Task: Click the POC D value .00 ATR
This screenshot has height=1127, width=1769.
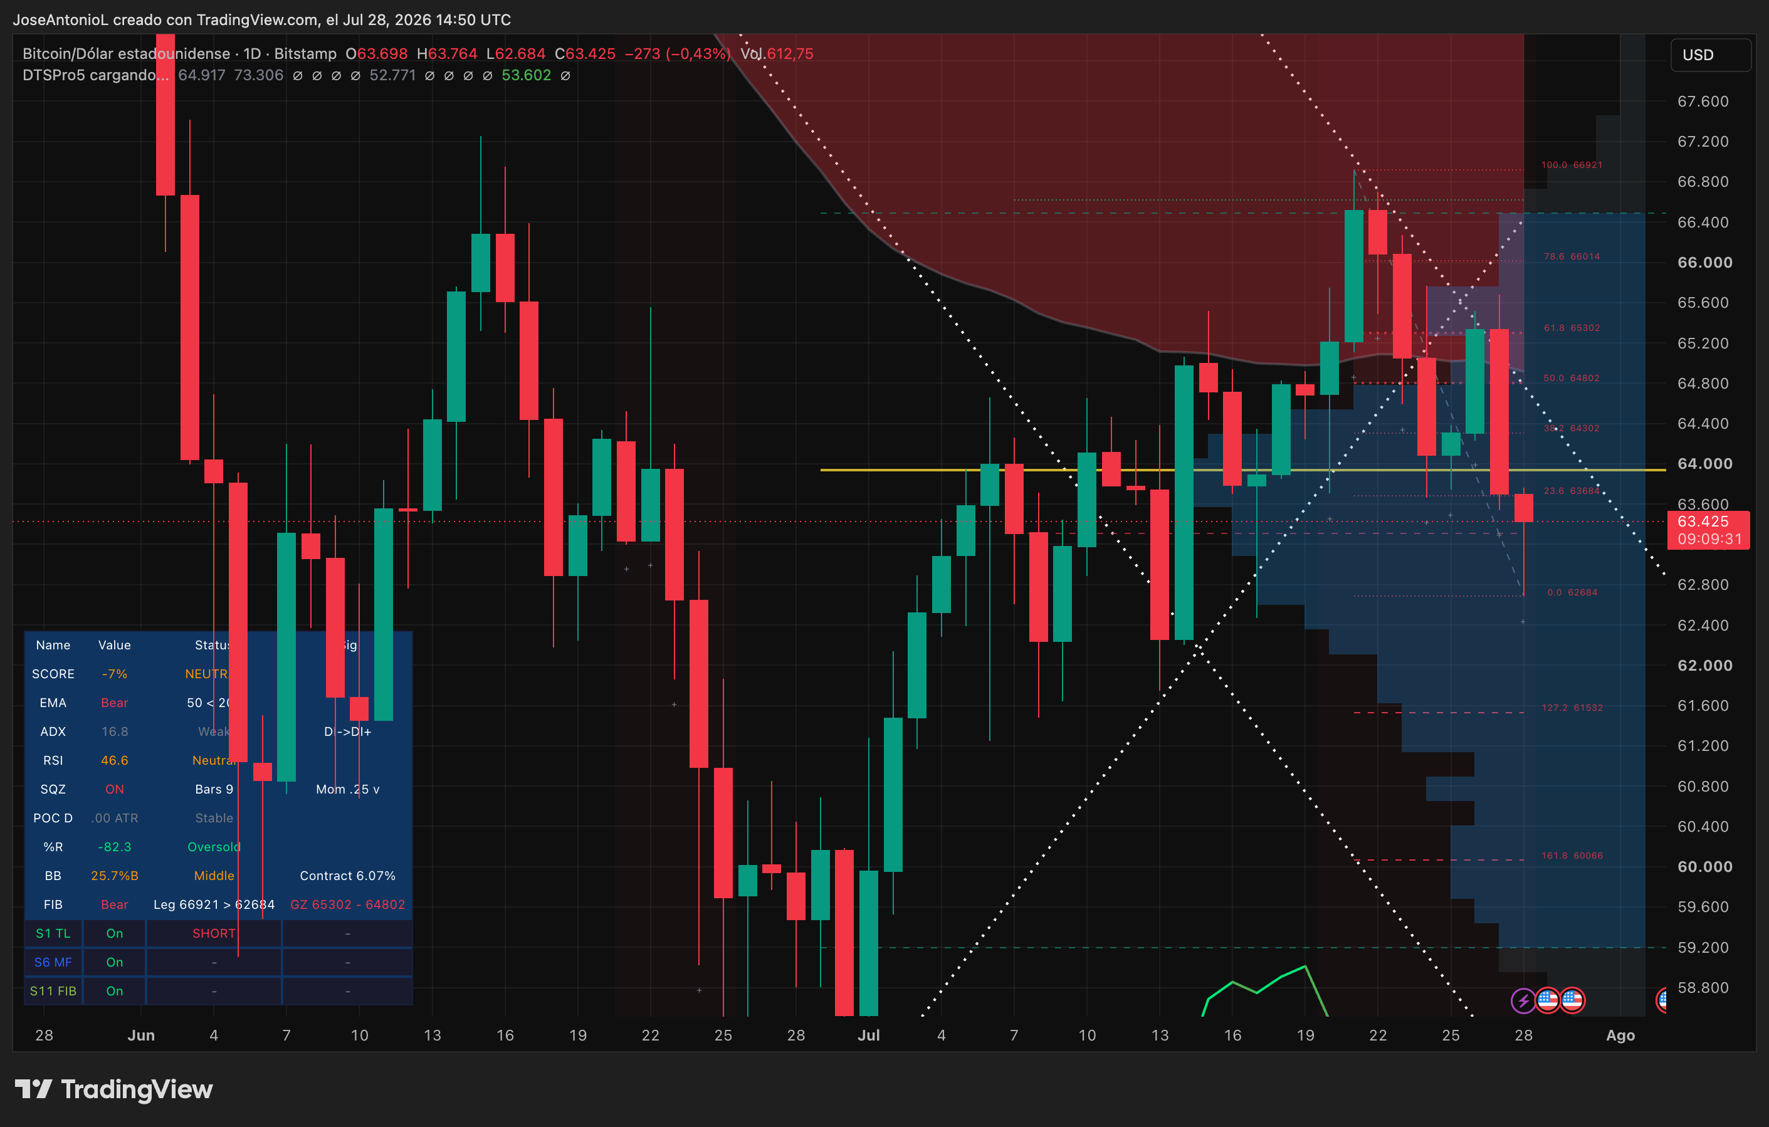Action: tap(114, 818)
